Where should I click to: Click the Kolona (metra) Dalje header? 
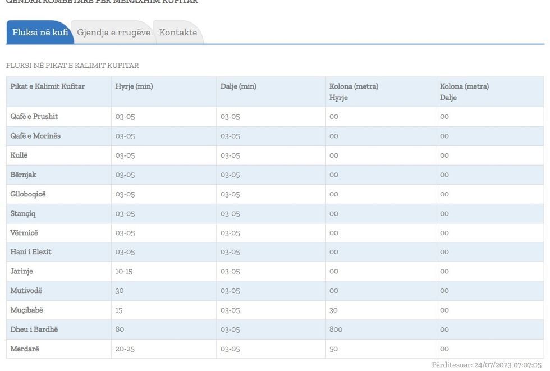464,91
